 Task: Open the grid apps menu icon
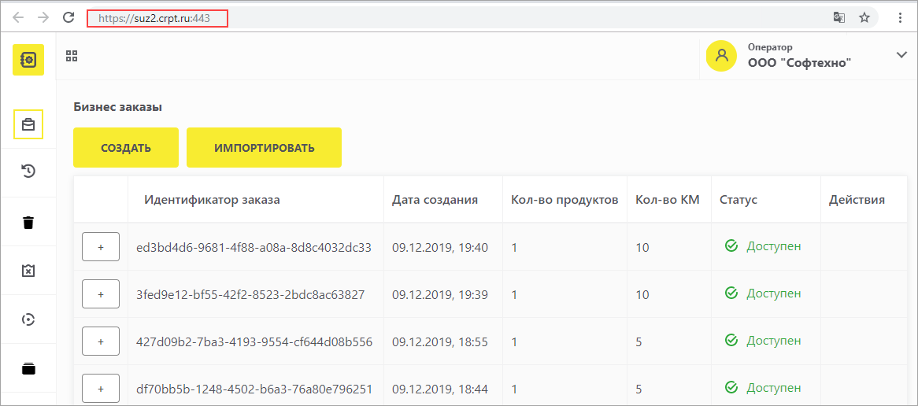72,56
